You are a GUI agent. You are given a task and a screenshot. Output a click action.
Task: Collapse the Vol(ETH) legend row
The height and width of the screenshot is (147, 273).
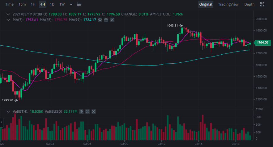coord(9,111)
